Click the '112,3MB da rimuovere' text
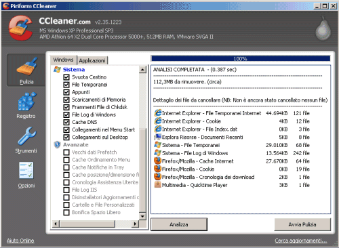This screenshot has height=248, width=339. coord(187,82)
